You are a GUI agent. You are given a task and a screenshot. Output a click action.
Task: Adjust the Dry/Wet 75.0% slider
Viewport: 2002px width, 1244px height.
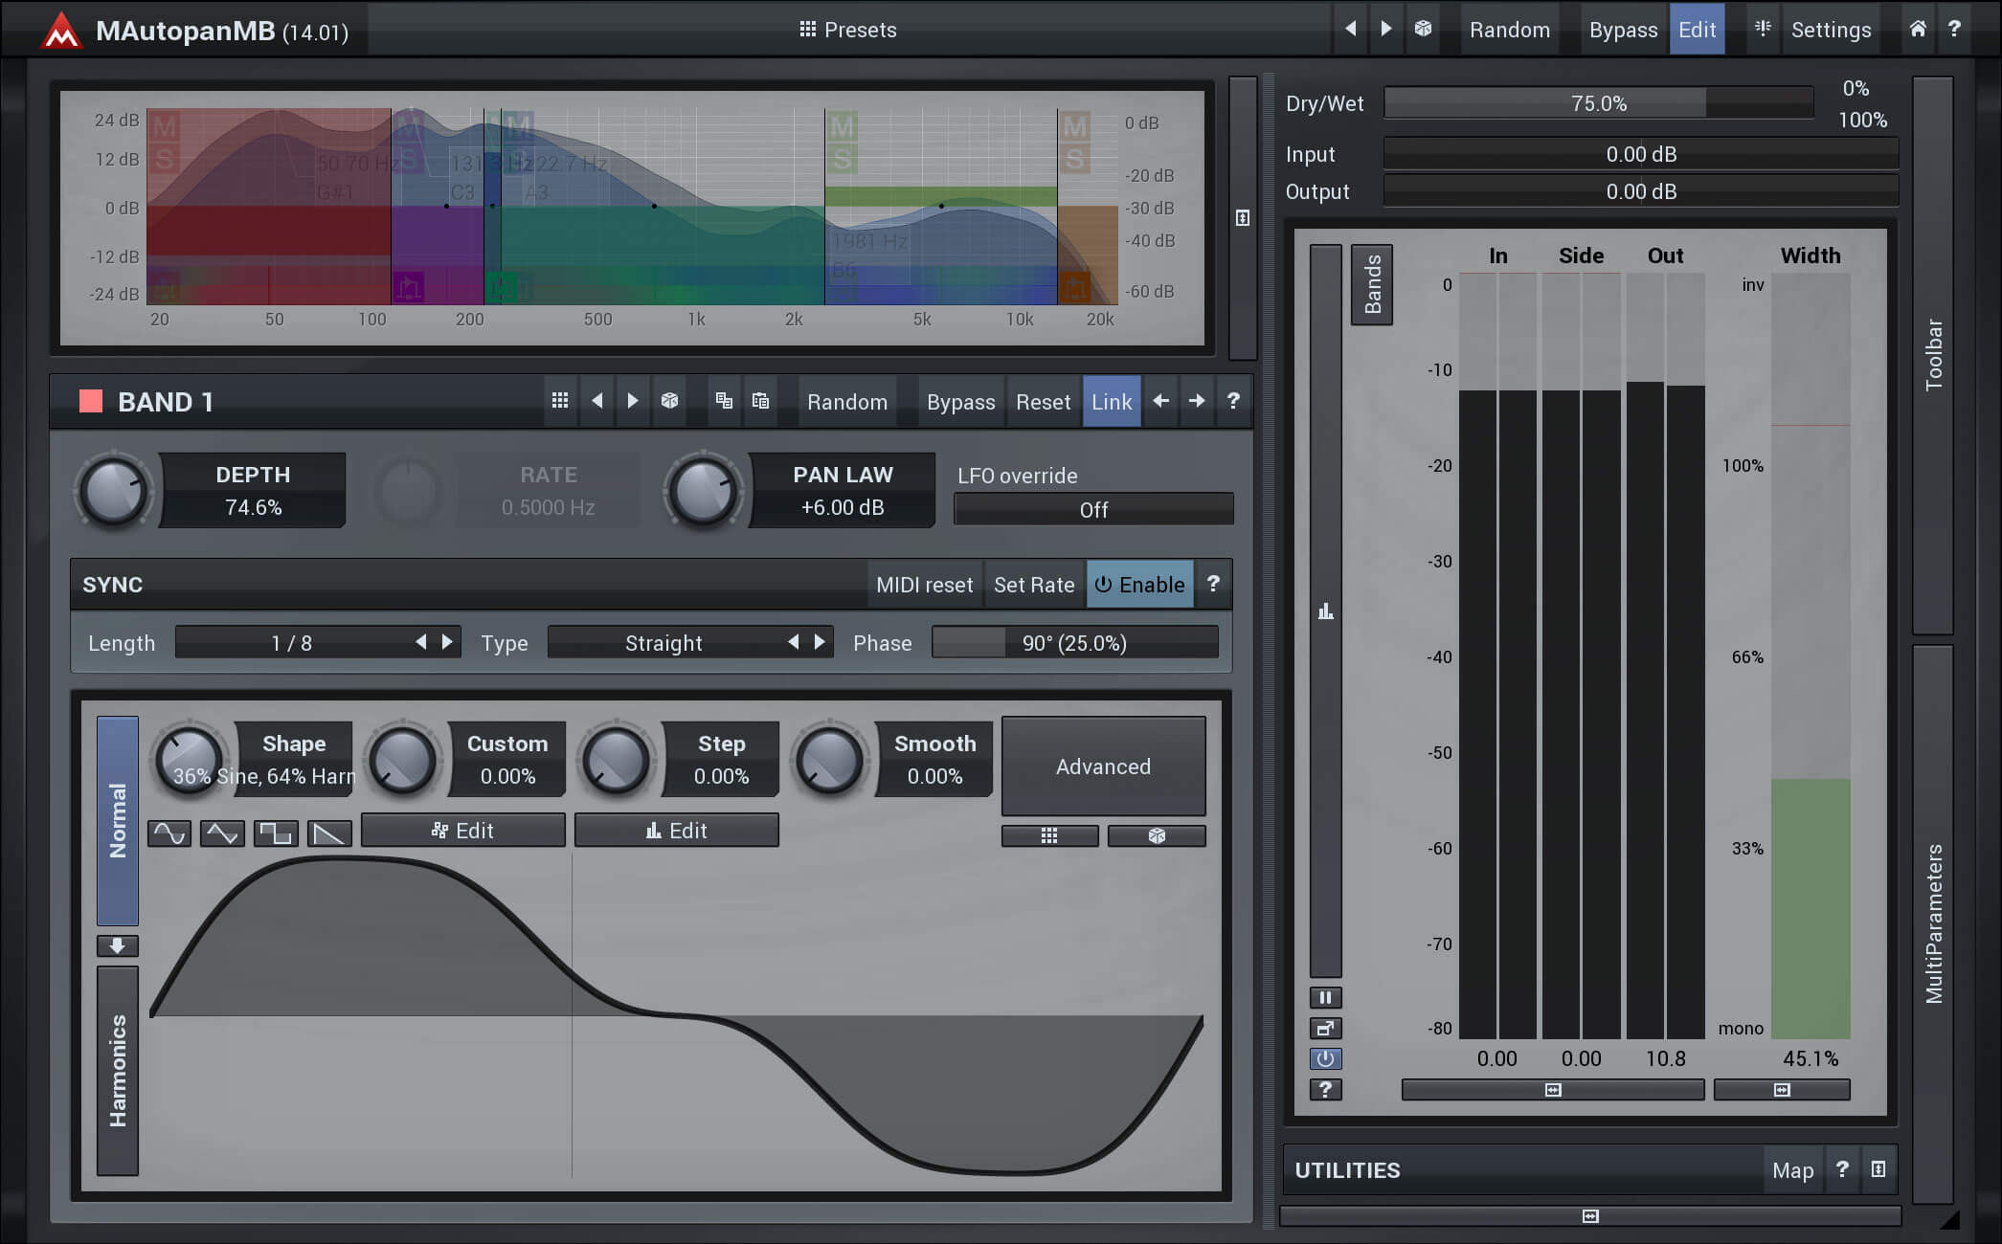pyautogui.click(x=1598, y=102)
